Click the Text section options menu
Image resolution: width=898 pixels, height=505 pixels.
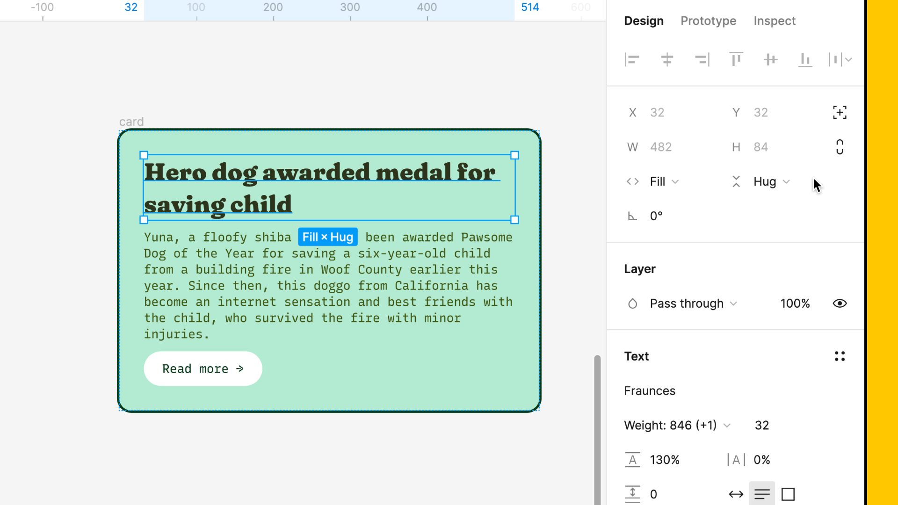[840, 356]
